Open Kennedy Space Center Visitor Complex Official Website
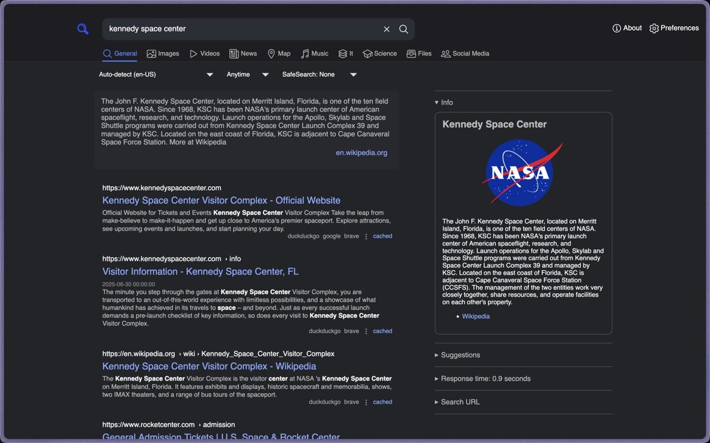Viewport: 710px width, 443px height. (221, 200)
